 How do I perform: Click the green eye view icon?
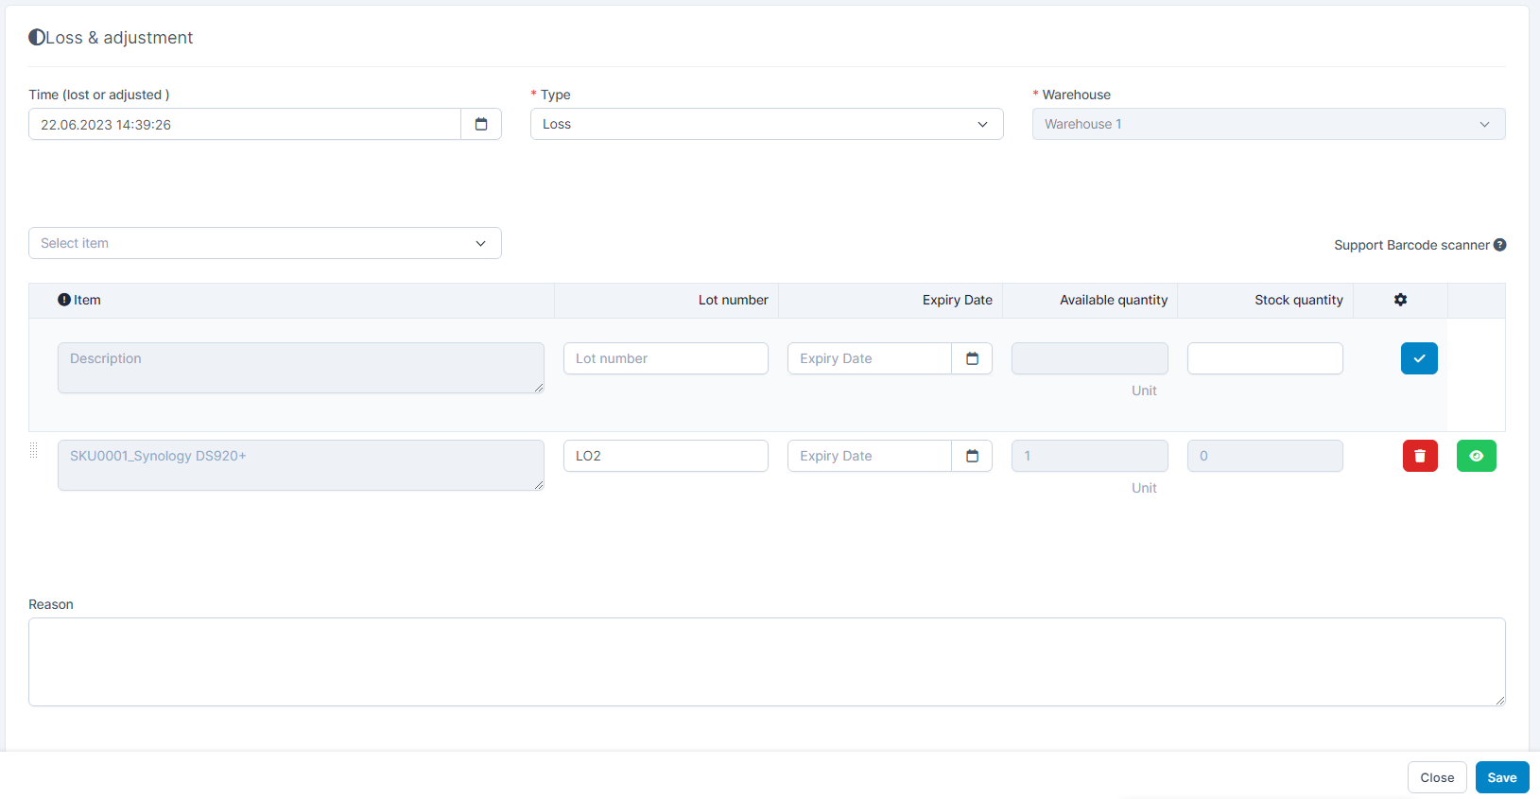tap(1476, 456)
